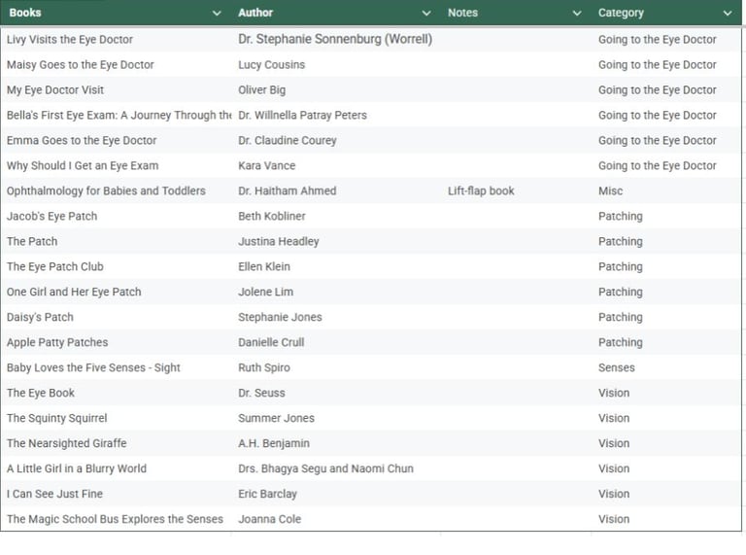This screenshot has width=746, height=555.
Task: Open the Books column filter dropdown
Action: (217, 14)
